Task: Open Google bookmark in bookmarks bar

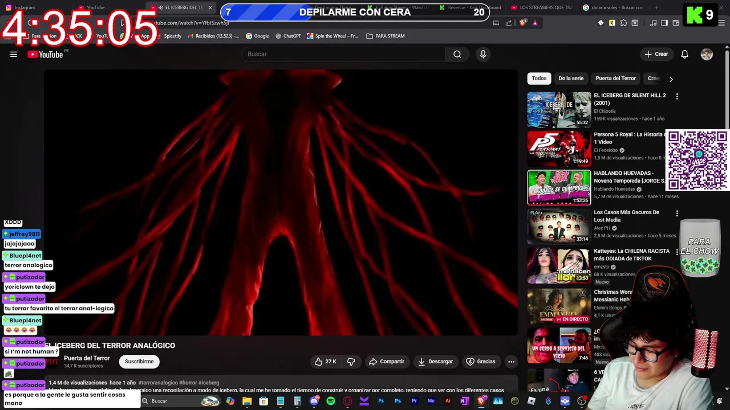Action: [257, 36]
